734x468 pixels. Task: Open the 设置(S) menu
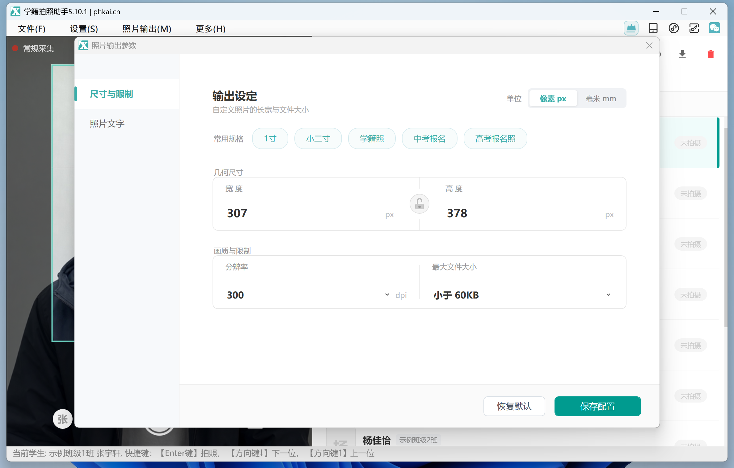click(x=84, y=29)
